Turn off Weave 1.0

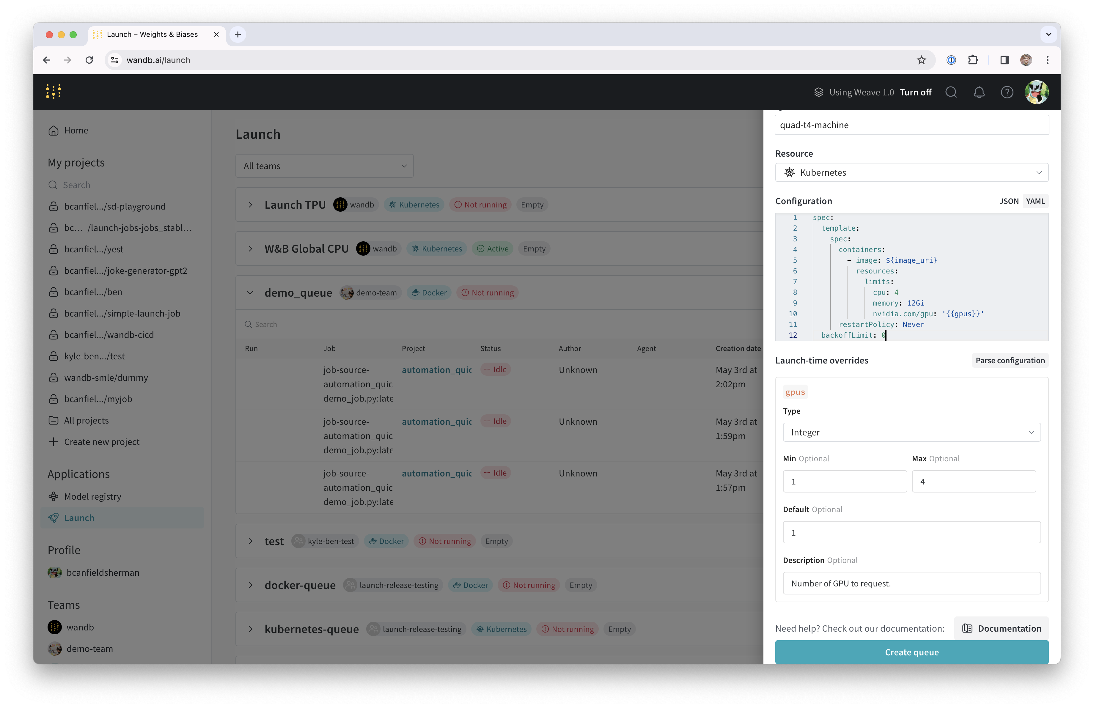coord(915,92)
